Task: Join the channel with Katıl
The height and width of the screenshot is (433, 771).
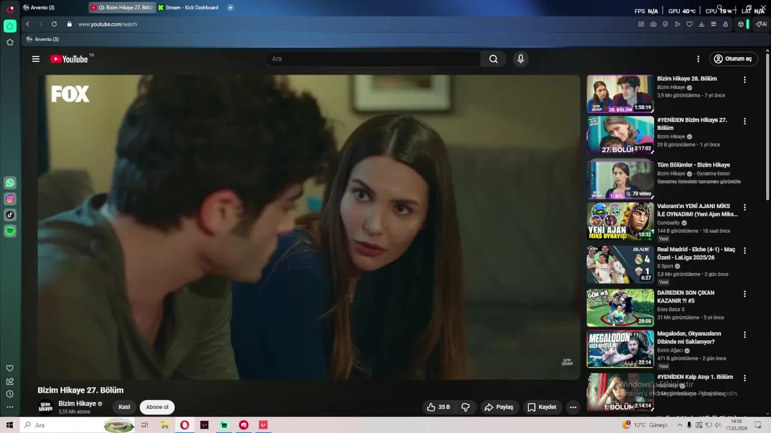Action: point(124,407)
